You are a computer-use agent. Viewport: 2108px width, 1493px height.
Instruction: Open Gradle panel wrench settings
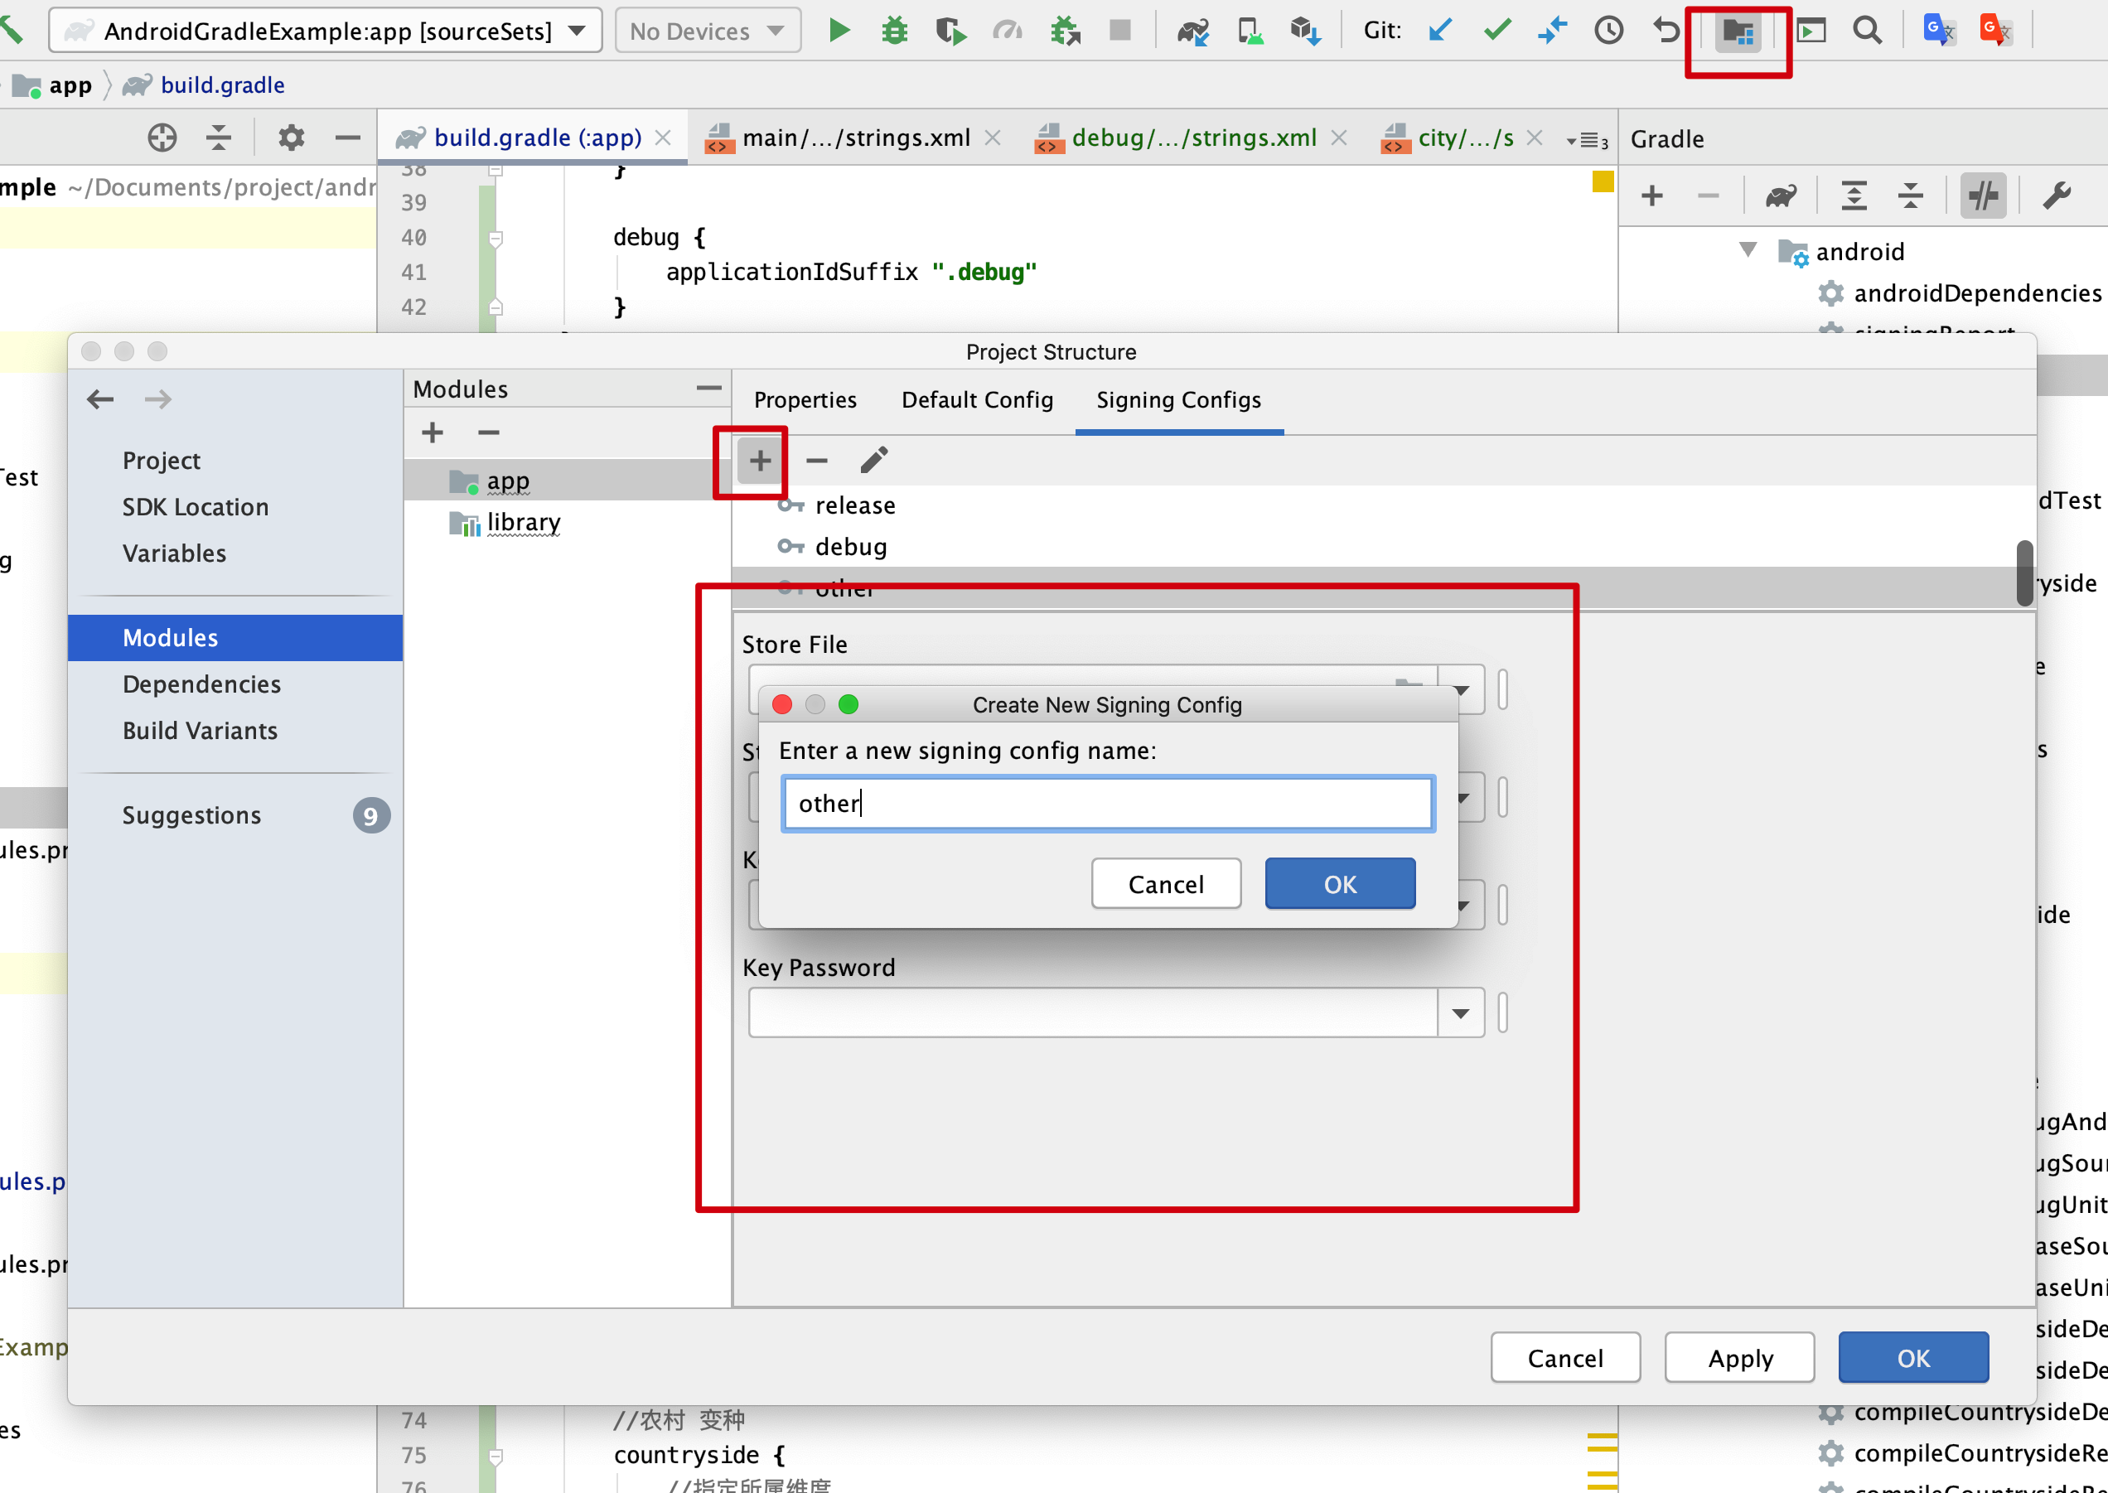(x=2057, y=196)
